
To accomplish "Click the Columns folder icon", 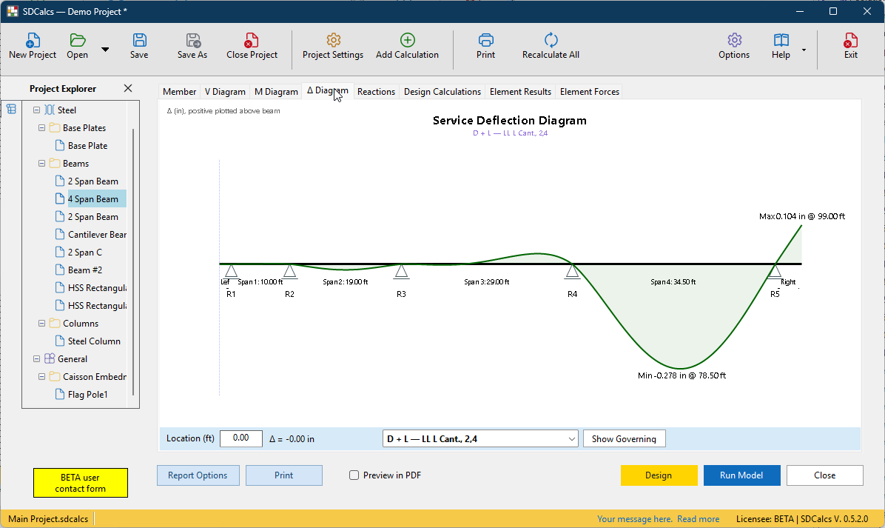I will 54,324.
